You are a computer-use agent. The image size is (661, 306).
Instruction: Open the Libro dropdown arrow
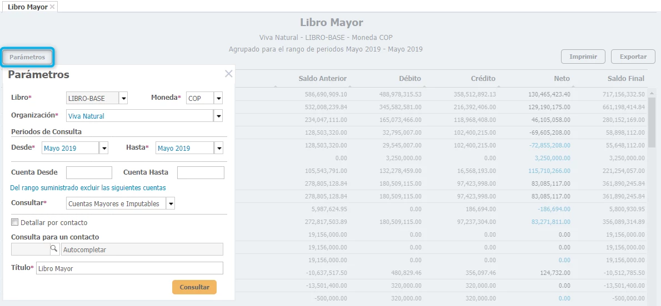point(123,98)
